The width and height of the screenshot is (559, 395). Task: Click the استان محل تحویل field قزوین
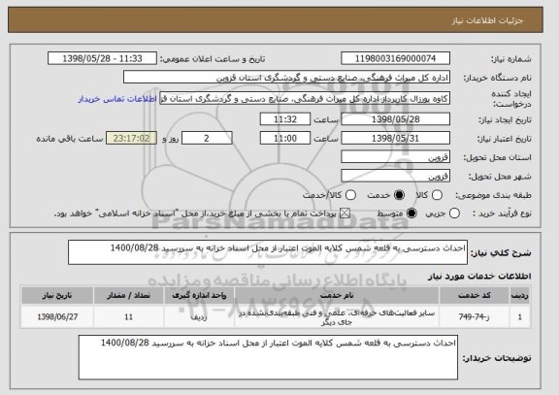395,157
